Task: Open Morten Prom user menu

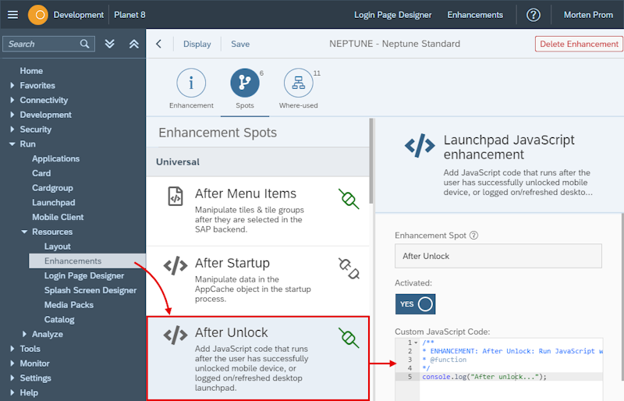Action: pyautogui.click(x=588, y=15)
